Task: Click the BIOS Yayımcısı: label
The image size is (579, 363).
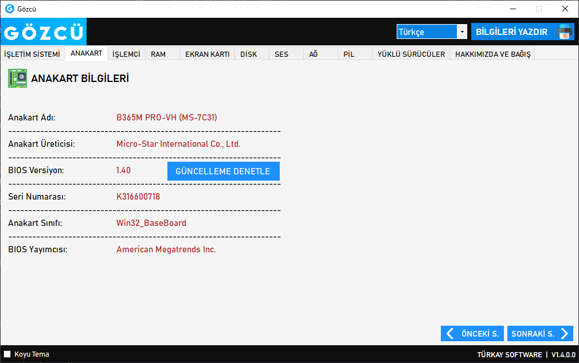Action: [x=38, y=249]
